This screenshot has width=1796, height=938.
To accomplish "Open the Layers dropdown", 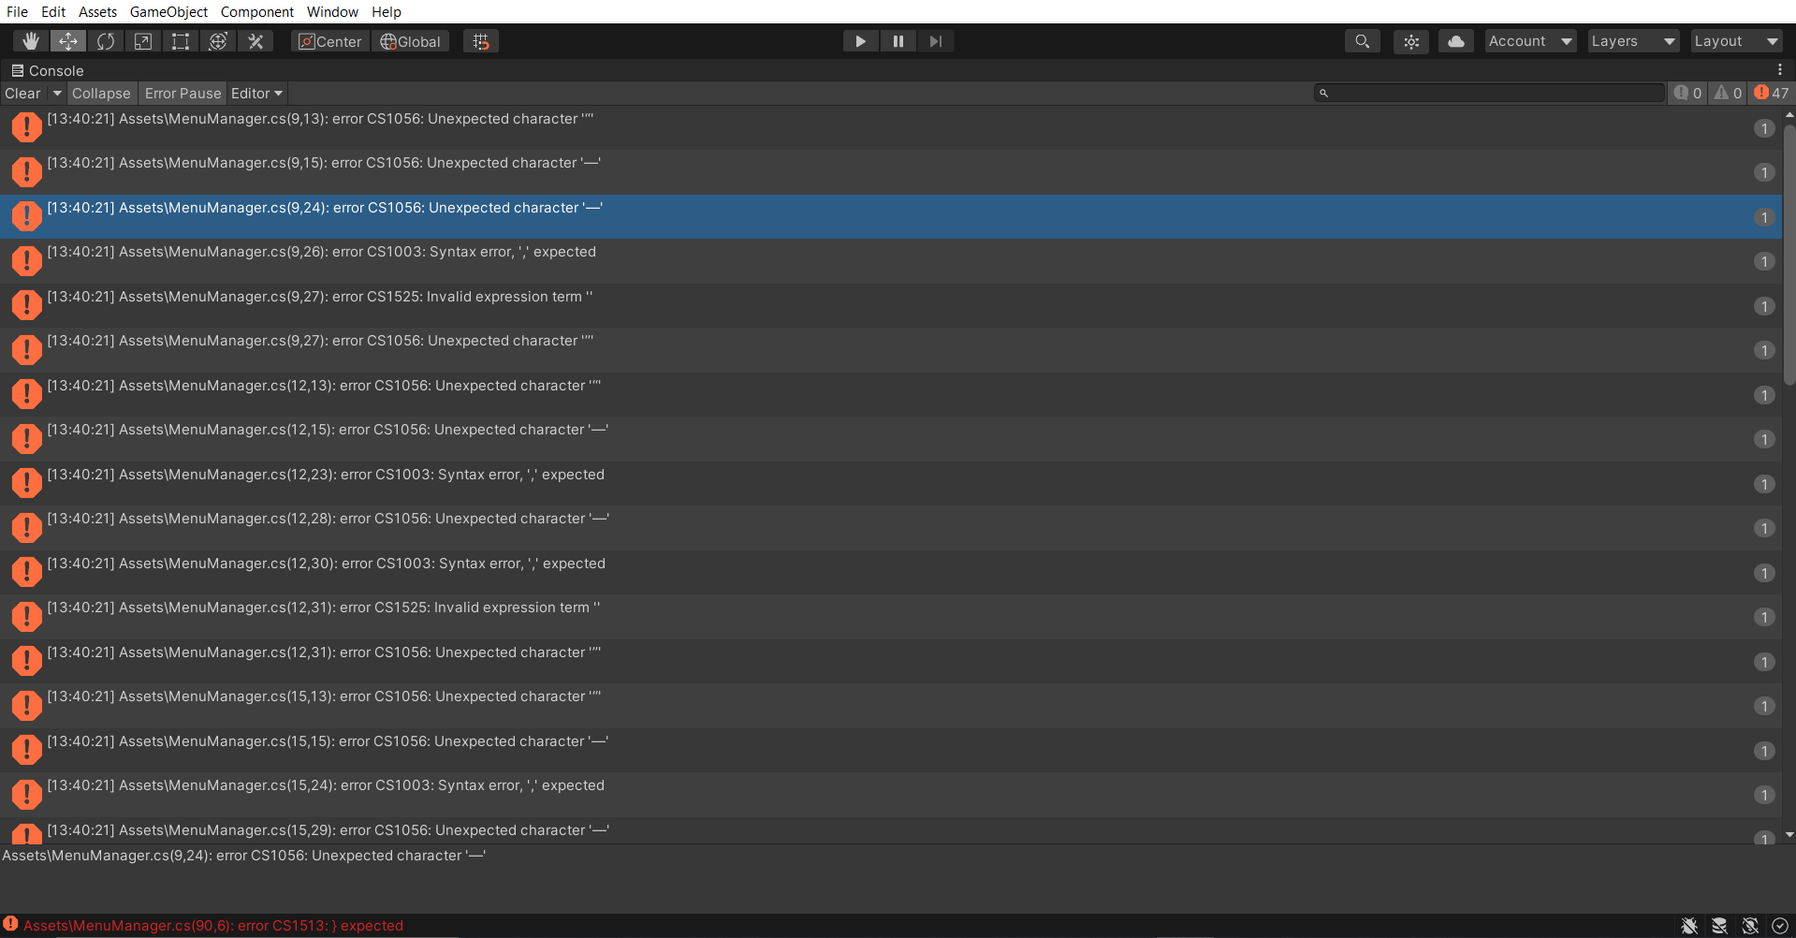I will click(x=1632, y=41).
